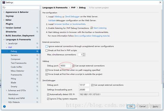Close the Settings dialog with X
Screen dimensions: 164x111
[x=160, y=2]
